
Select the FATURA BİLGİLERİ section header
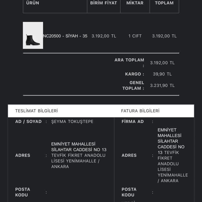(x=140, y=111)
